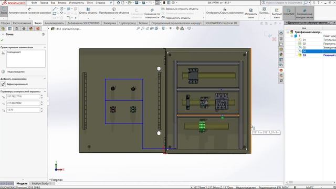Click Rapid Sketch (Быстрый эскиз) tool
Image resolution: width=336 pixels, height=189 pixels.
pos(277,13)
